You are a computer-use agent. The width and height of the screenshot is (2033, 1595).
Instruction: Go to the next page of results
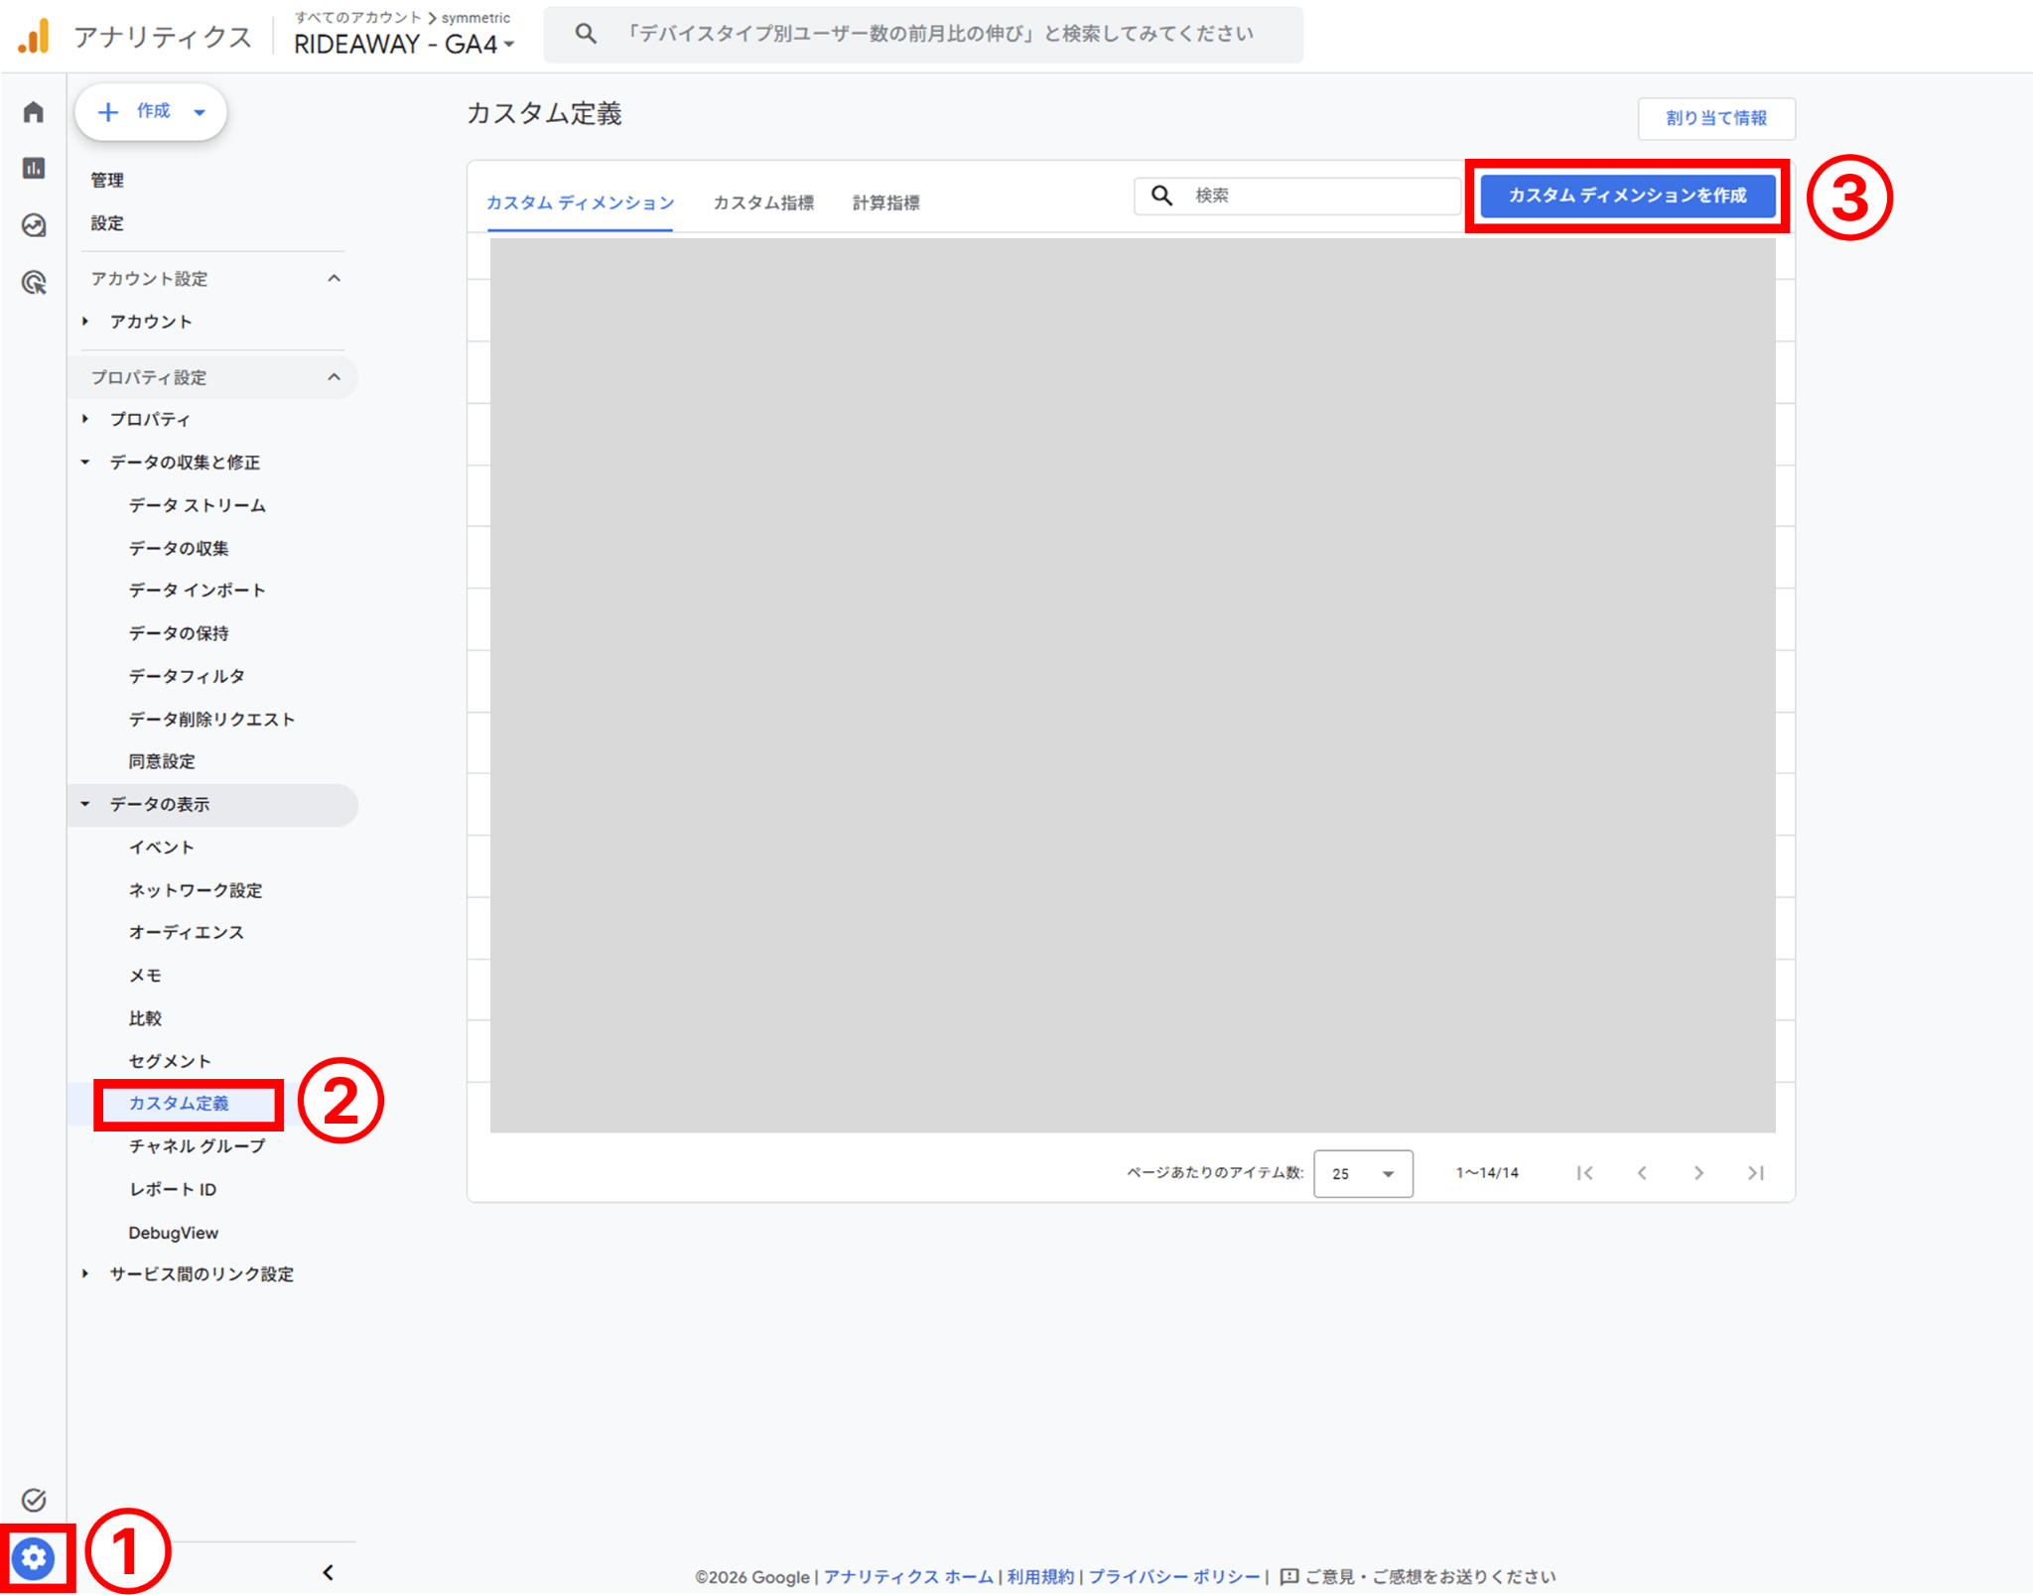pyautogui.click(x=1698, y=1173)
